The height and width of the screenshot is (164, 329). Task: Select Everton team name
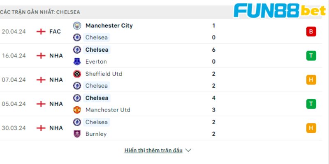(96, 62)
